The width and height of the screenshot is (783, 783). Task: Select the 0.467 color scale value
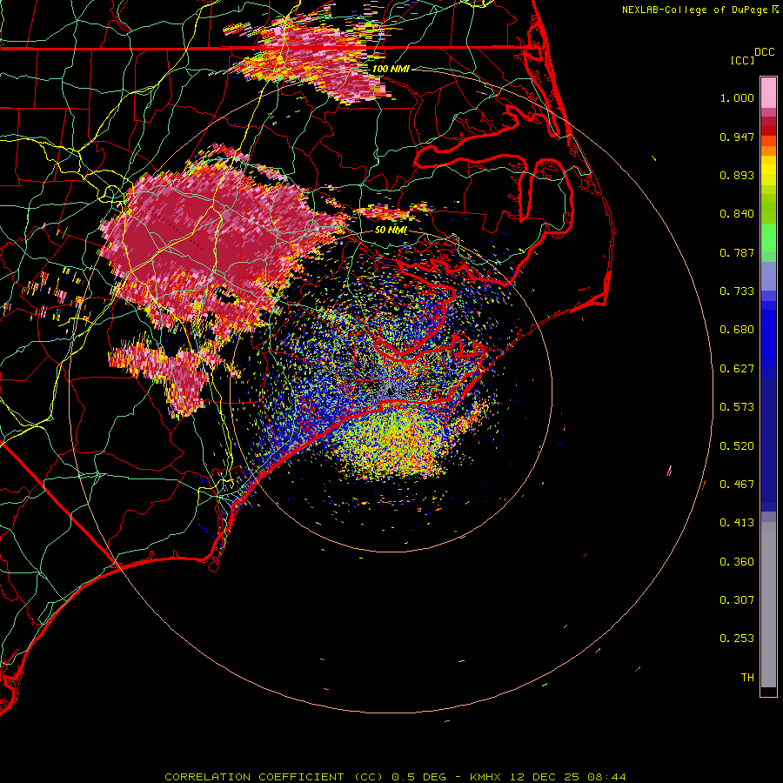[737, 485]
